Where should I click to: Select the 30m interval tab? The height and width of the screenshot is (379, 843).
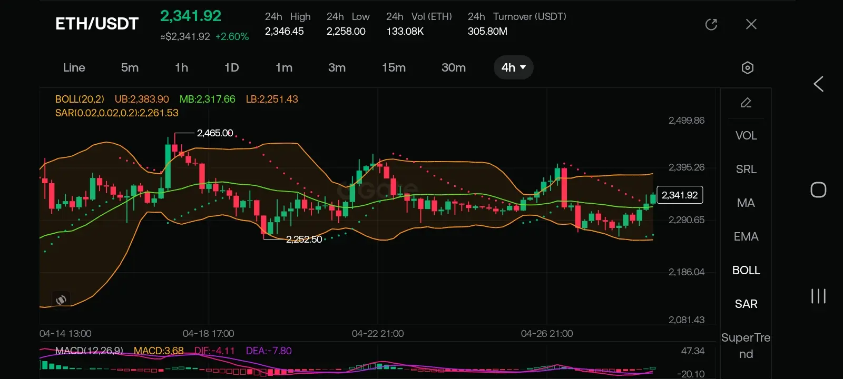tap(454, 67)
